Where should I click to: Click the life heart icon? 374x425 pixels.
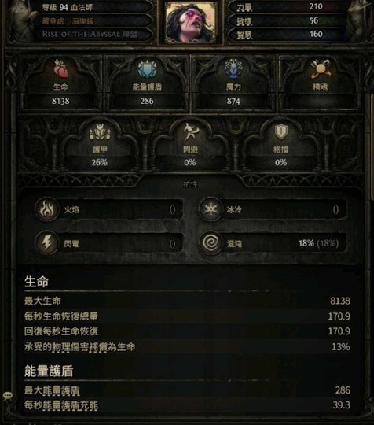[60, 68]
